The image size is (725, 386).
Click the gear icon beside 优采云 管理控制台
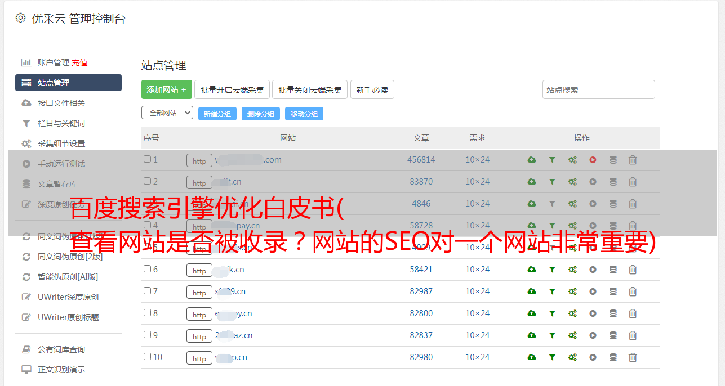click(20, 18)
